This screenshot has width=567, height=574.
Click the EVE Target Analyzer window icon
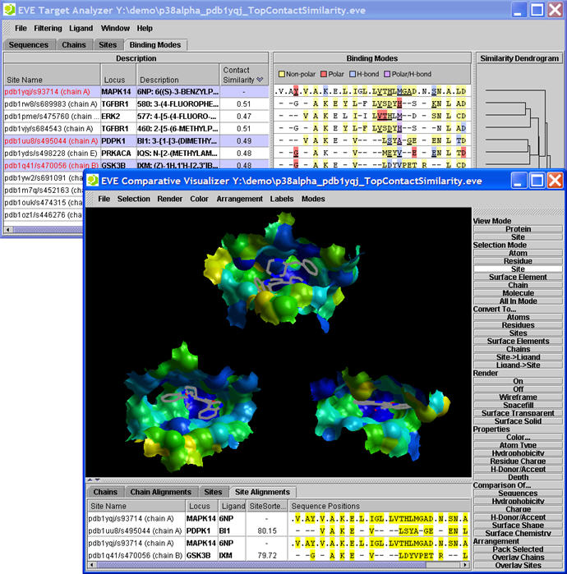tap(10, 9)
